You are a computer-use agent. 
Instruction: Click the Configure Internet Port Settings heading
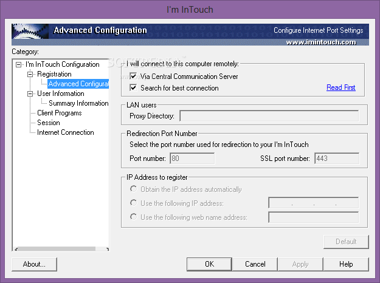click(318, 30)
